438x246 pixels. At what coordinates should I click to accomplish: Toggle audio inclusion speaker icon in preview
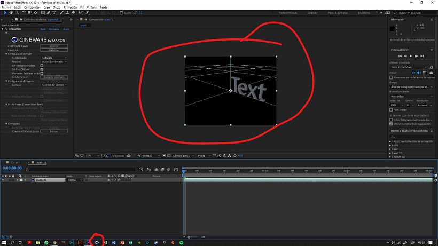coord(419,73)
